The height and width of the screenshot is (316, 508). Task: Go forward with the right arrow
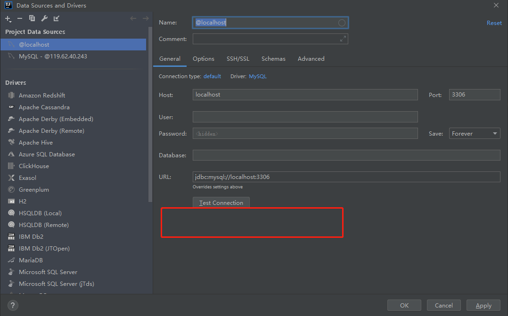(146, 18)
